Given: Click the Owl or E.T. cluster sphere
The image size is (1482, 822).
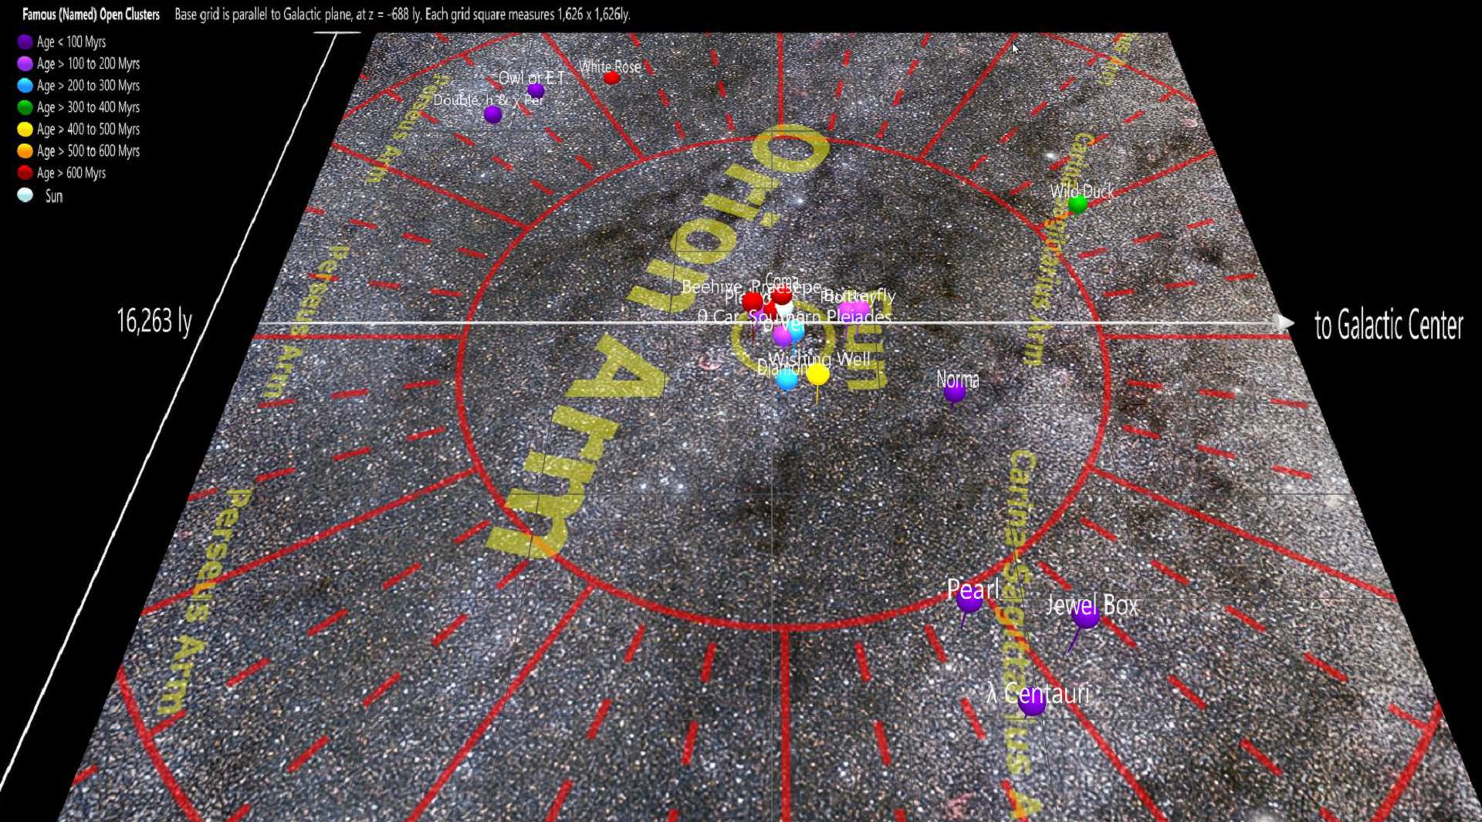Looking at the screenshot, I should (536, 91).
